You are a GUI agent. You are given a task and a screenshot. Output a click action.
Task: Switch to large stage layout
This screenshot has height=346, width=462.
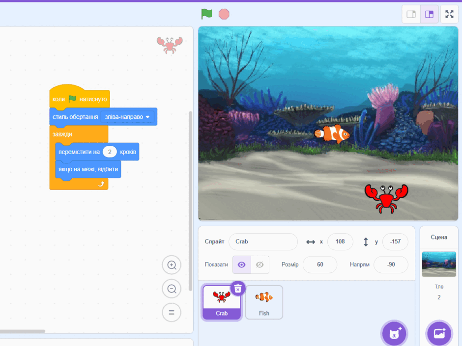point(429,14)
